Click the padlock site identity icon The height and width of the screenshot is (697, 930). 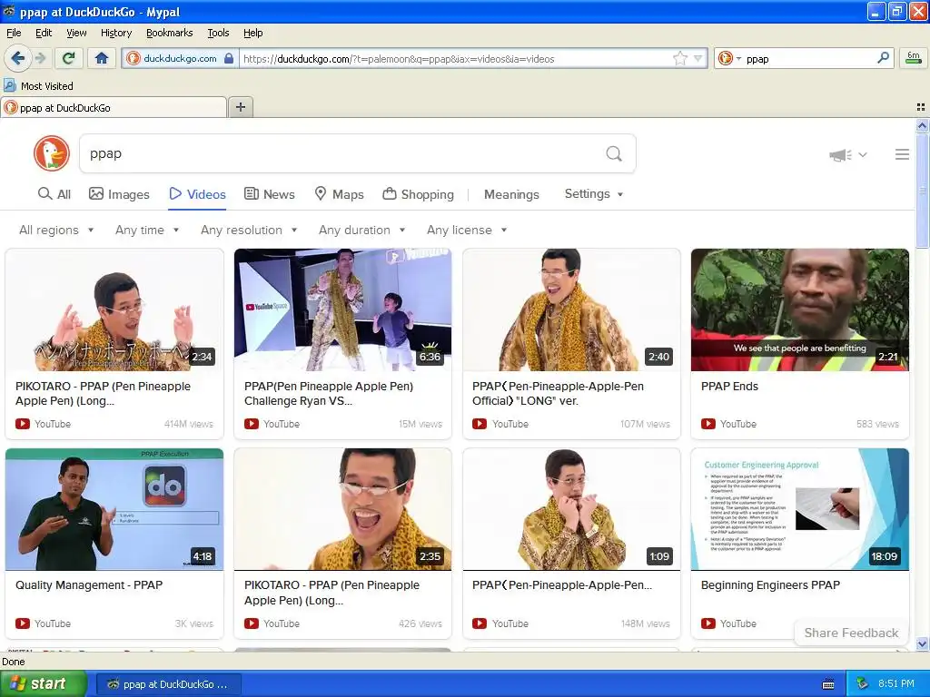tap(229, 58)
